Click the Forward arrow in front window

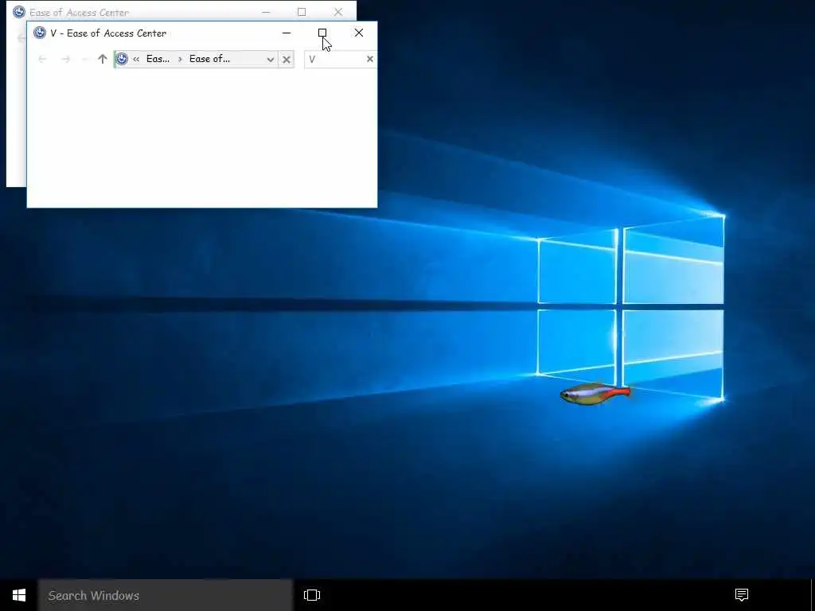click(65, 59)
